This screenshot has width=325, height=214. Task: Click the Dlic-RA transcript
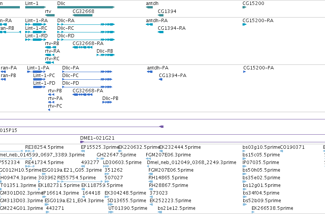86,24
